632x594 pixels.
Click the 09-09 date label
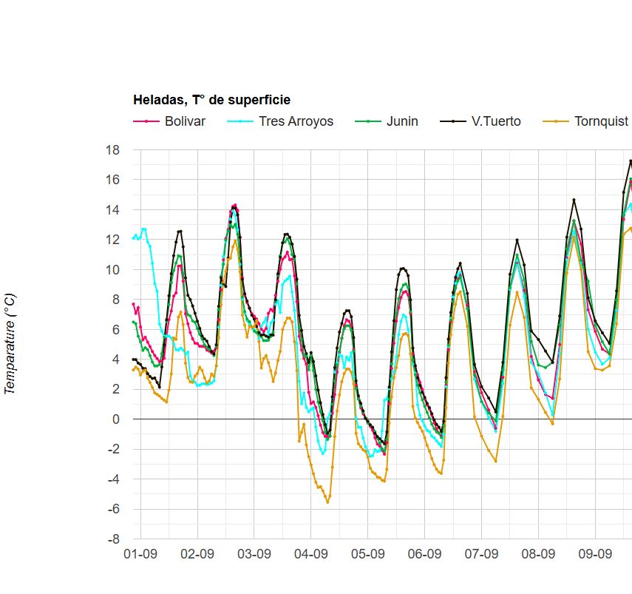pos(595,554)
